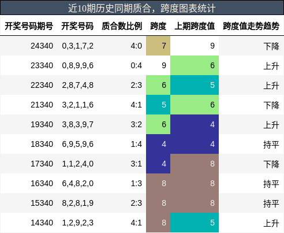Click the 开奖号码期号 column header
Image resolution: width=284 pixels, height=233 pixels.
coord(29,26)
